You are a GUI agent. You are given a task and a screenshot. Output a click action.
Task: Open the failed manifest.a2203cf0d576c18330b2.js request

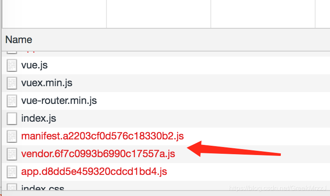[x=102, y=136]
